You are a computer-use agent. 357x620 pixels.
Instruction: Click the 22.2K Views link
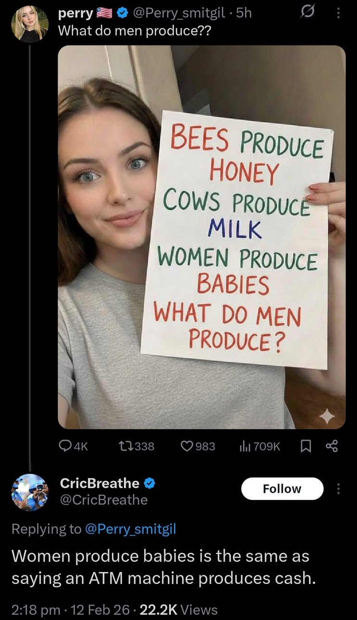(182, 609)
